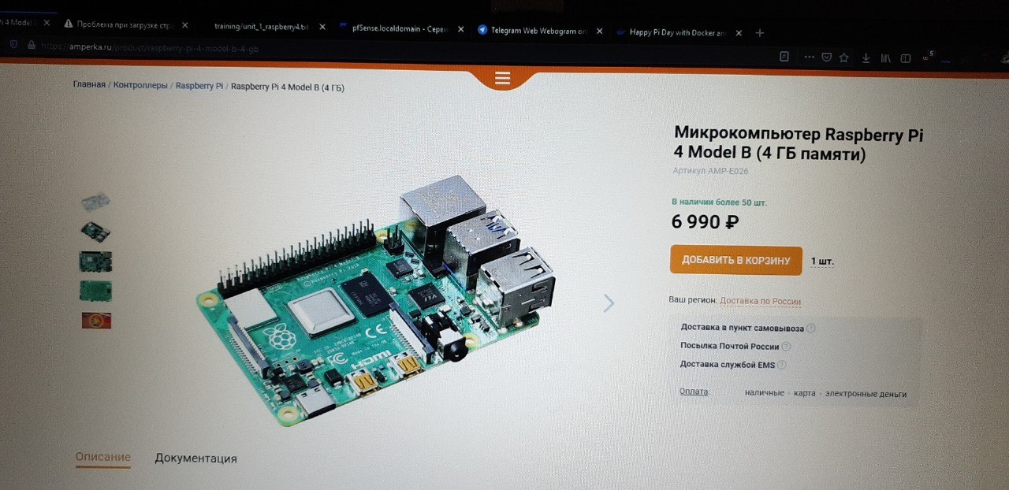Select the video thumbnail with play icon

(96, 321)
